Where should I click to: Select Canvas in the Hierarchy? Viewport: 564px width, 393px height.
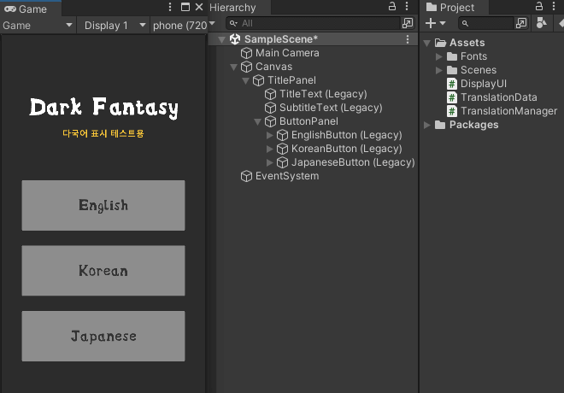coord(273,67)
